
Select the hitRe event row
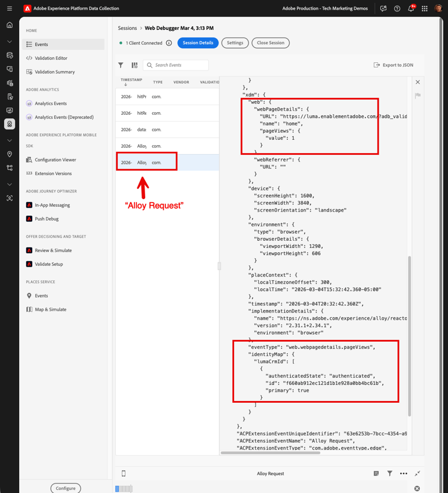(x=167, y=113)
